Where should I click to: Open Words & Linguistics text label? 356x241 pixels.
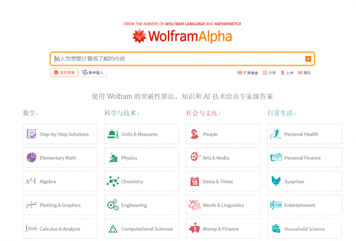click(x=224, y=205)
